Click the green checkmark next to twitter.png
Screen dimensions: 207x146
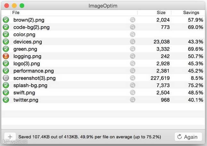tap(6, 100)
